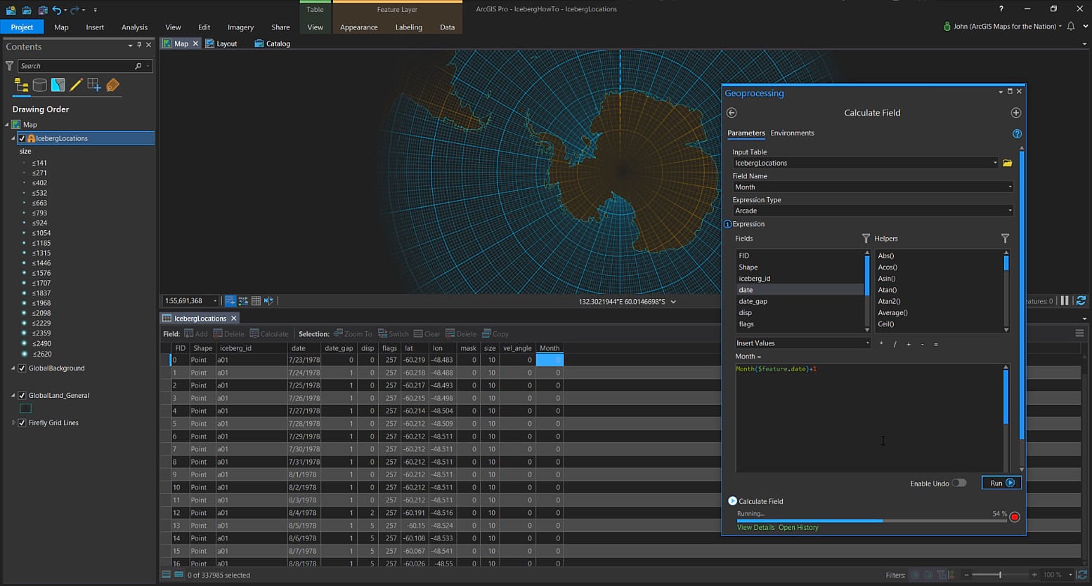1092x586 pixels.
Task: Open the Analysis ribbon tab
Action: point(134,27)
